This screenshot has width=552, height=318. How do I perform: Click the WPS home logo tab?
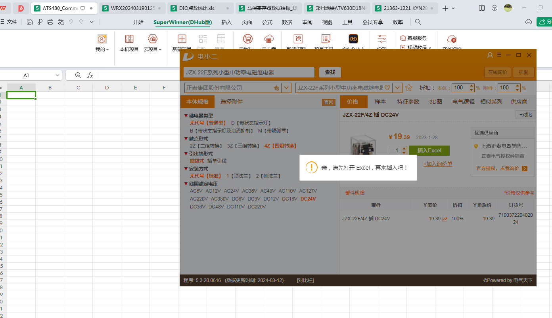(x=3, y=8)
